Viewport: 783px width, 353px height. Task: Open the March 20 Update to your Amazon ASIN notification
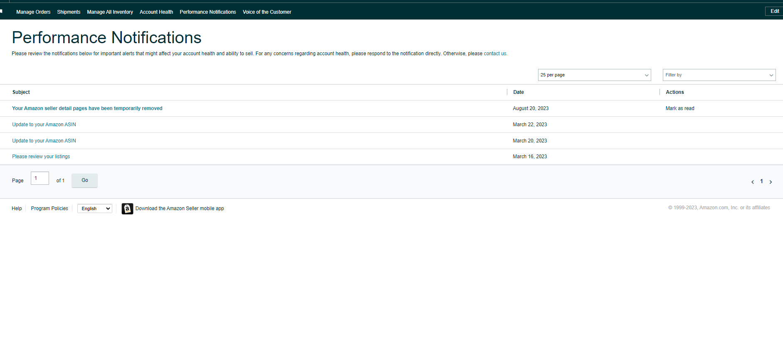point(44,141)
